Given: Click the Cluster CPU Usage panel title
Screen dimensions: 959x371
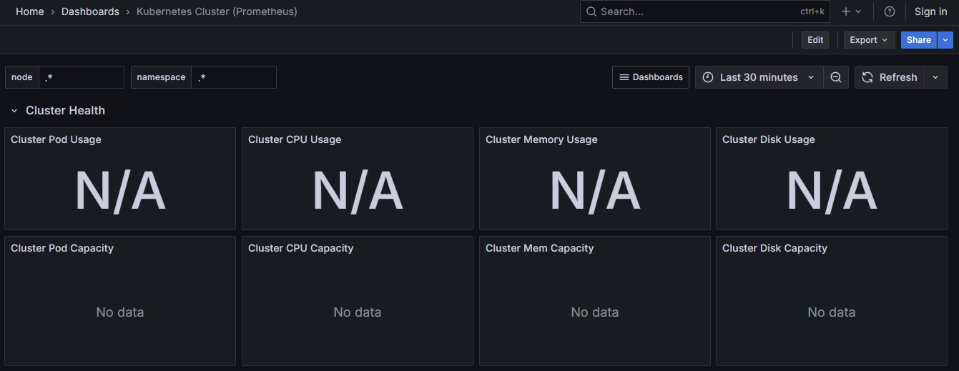Looking at the screenshot, I should click(x=295, y=139).
